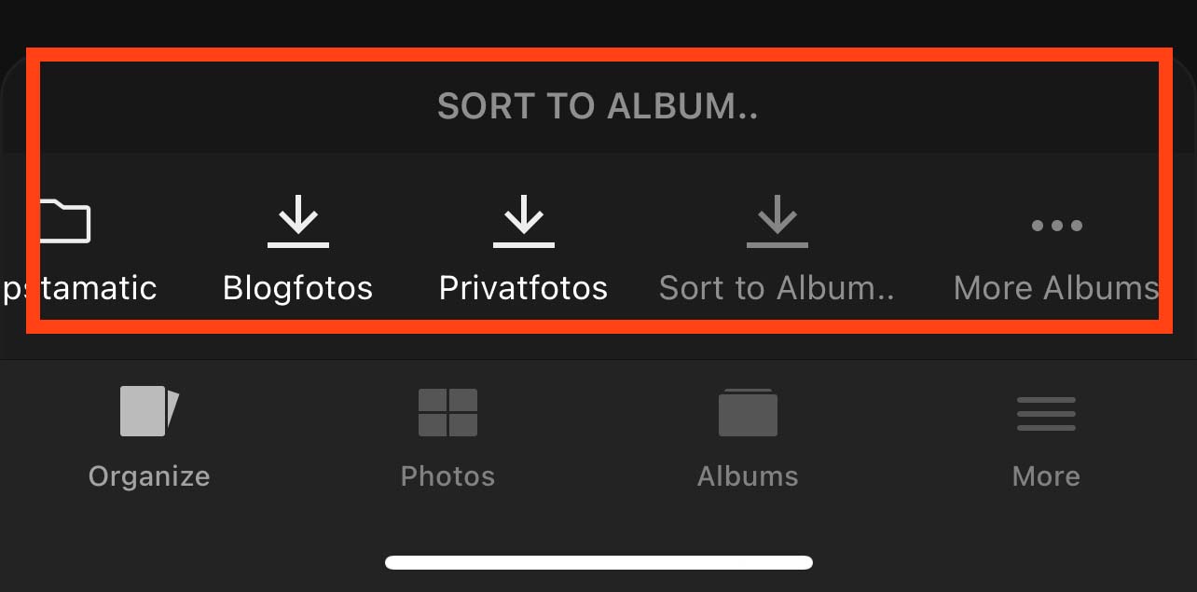Click the SORT TO ALBUM.. header title
The width and height of the screenshot is (1197, 592).
coord(598,106)
